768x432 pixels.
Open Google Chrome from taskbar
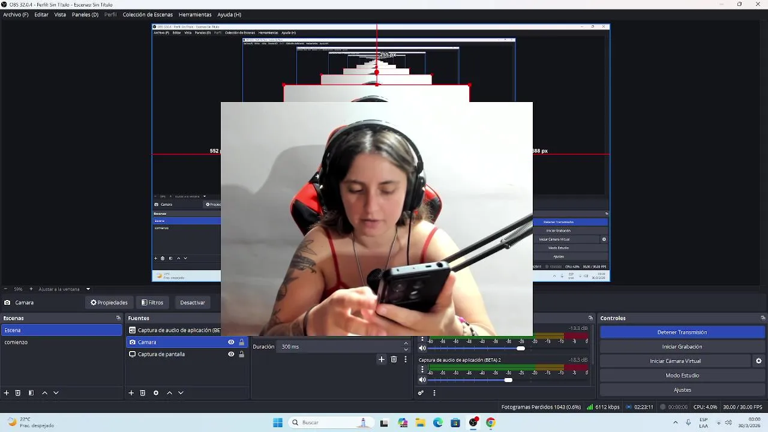(x=490, y=422)
